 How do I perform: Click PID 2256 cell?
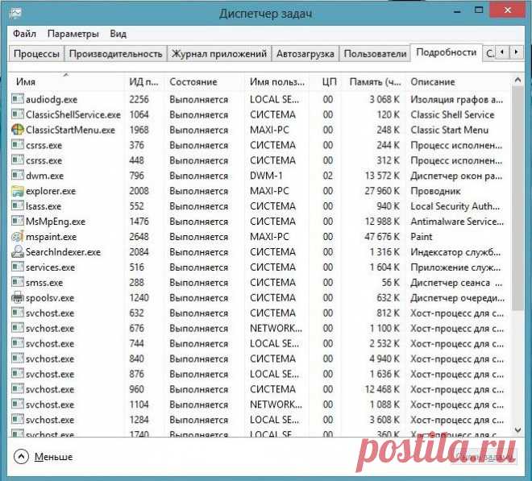(x=139, y=99)
